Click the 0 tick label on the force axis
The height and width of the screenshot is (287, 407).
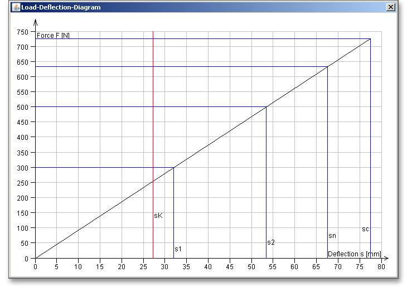pos(26,259)
